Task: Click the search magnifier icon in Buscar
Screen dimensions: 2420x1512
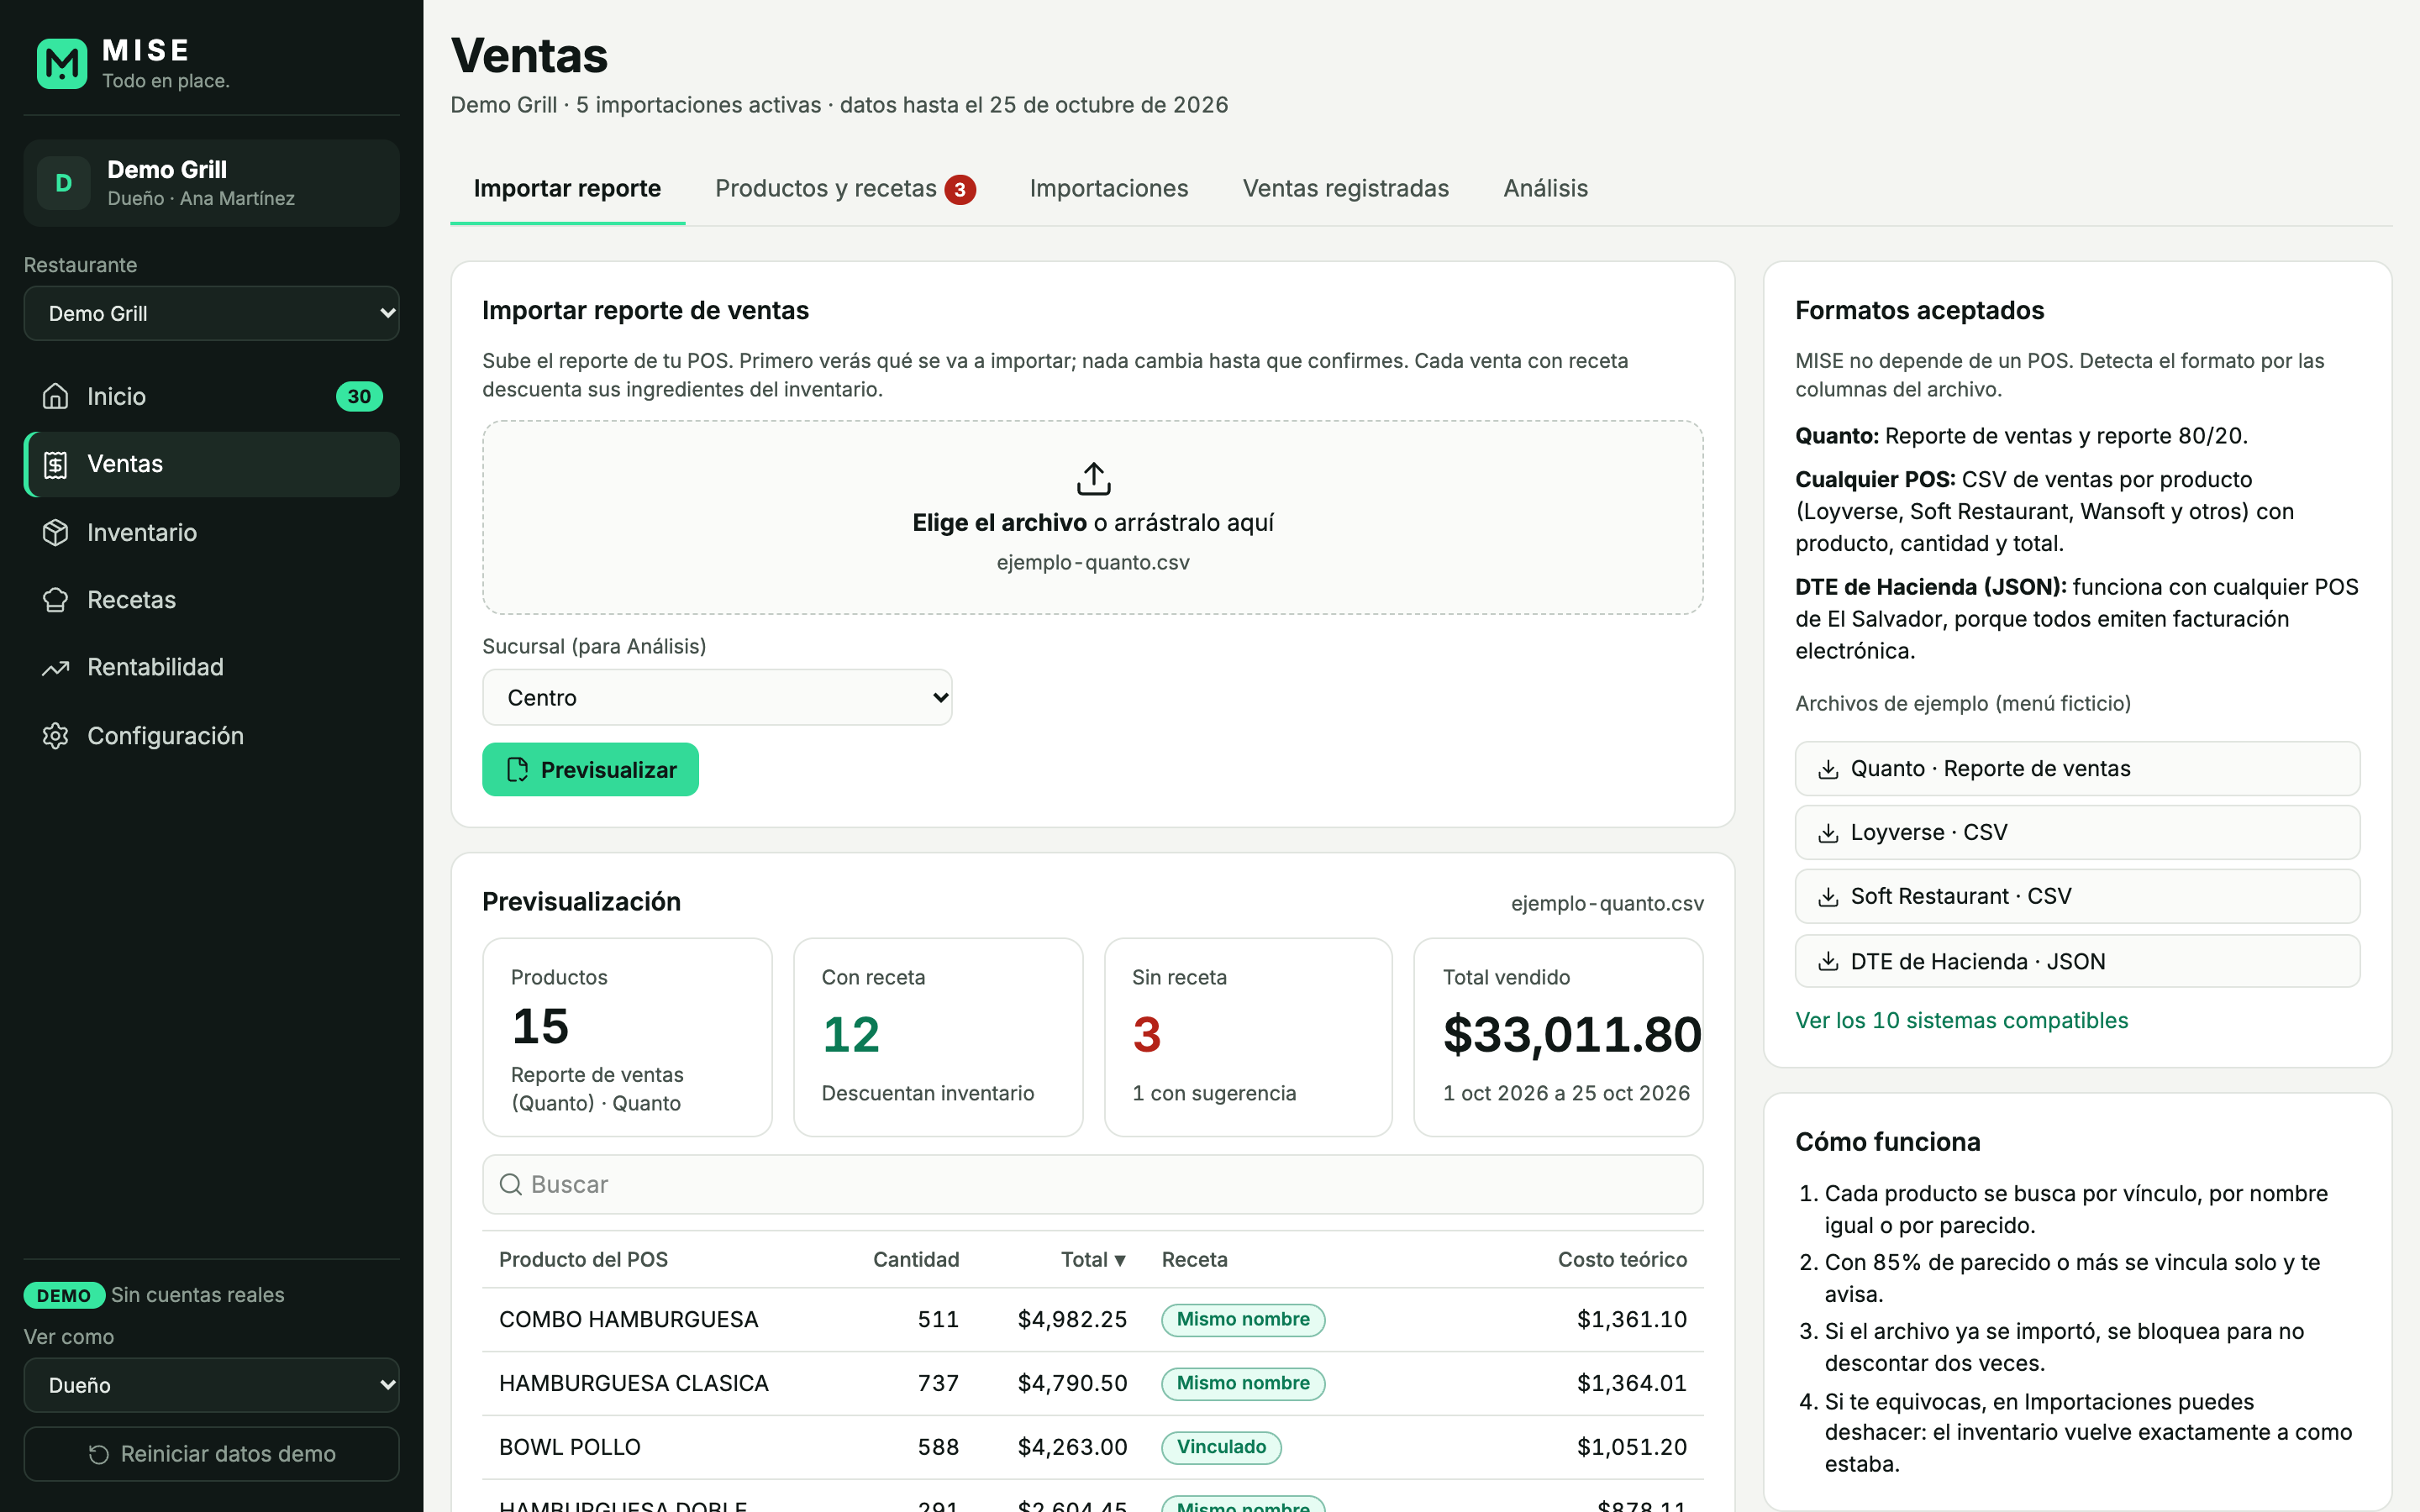Action: coord(510,1184)
